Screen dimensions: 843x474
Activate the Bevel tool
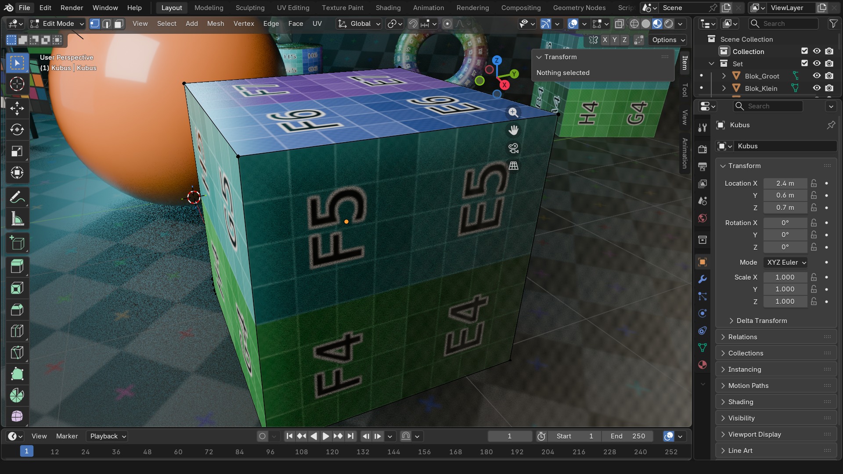click(17, 309)
